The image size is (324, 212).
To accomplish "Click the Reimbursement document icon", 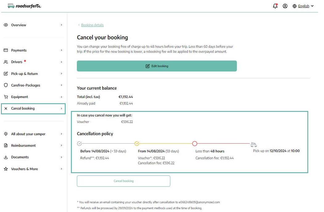I will tap(6, 145).
